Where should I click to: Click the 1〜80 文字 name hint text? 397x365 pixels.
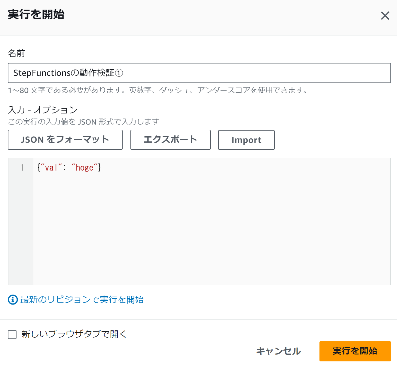(158, 90)
